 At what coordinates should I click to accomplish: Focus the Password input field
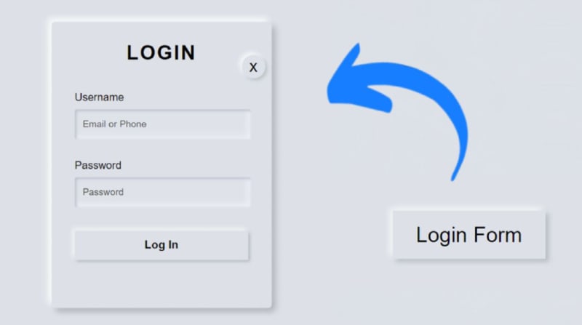click(x=162, y=192)
